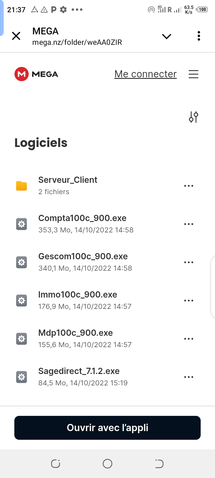Select the Immo100c_900.exe file name

[78, 295]
